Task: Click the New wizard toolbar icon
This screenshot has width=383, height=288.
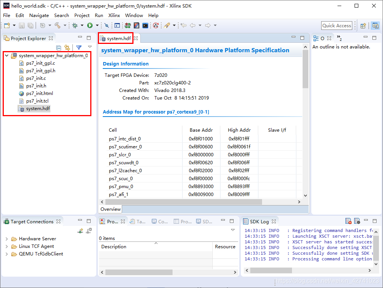Action: pyautogui.click(x=7, y=25)
